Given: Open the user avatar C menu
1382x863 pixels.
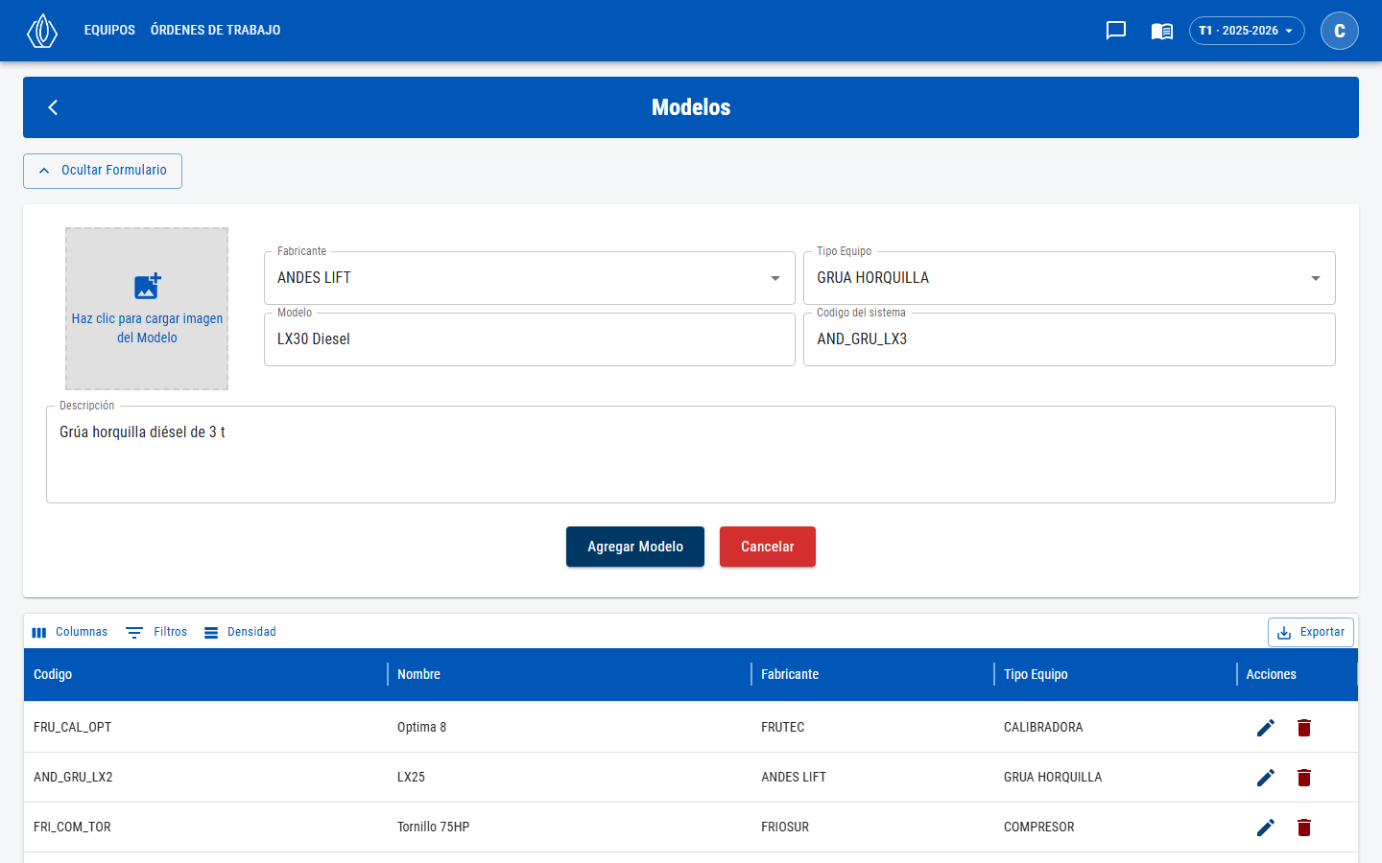Looking at the screenshot, I should pyautogui.click(x=1340, y=31).
